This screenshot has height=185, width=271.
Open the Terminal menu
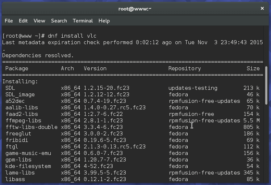click(x=83, y=21)
